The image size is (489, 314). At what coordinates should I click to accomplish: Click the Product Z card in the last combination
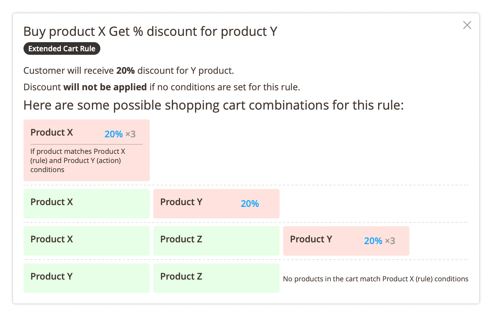(x=216, y=278)
